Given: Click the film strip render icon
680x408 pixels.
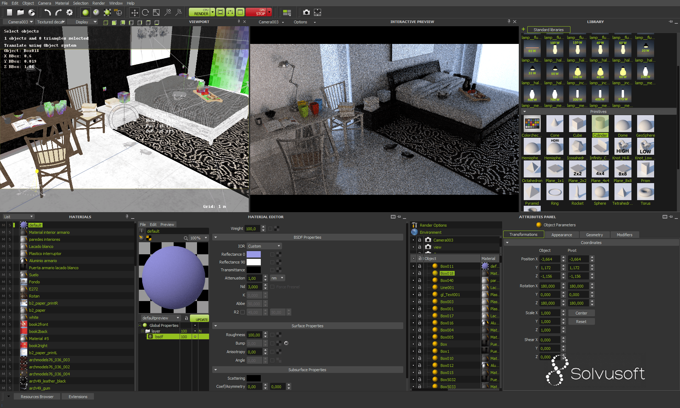Looking at the screenshot, I should pyautogui.click(x=220, y=12).
